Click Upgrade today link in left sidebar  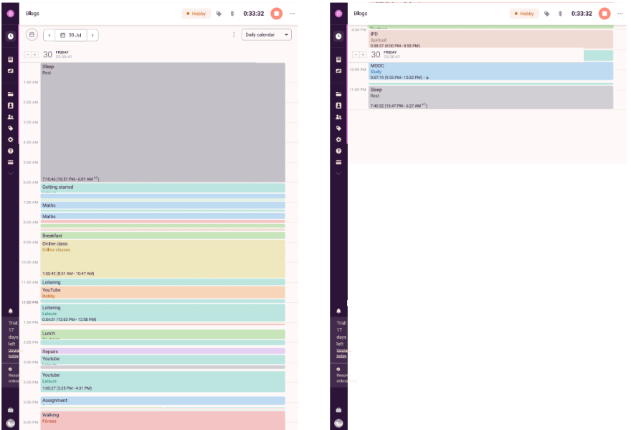pyautogui.click(x=14, y=353)
